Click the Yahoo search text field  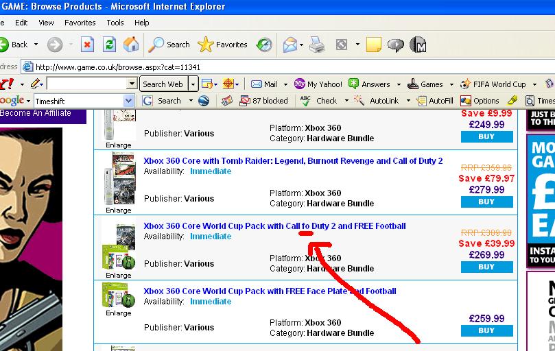tap(87, 84)
